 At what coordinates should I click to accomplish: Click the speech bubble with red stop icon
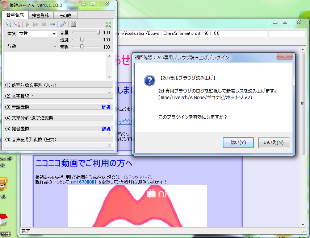pos(17,24)
